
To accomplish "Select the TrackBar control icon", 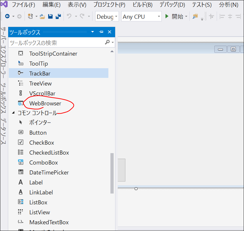I will pos(21,73).
